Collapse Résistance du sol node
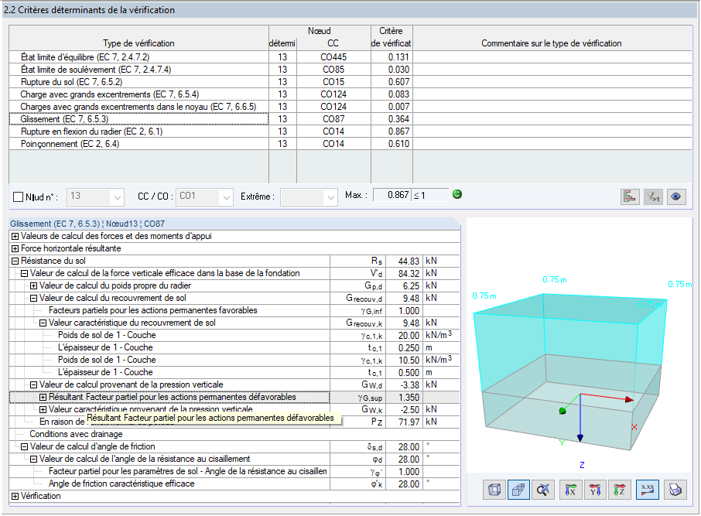Viewport: 701px width, 516px height. click(15, 261)
